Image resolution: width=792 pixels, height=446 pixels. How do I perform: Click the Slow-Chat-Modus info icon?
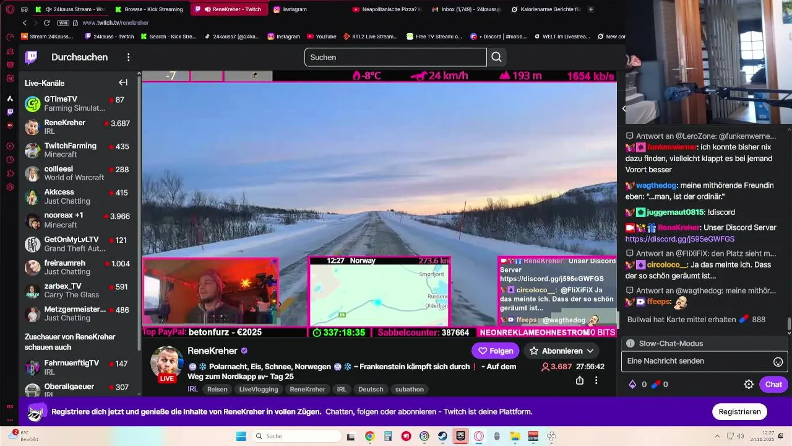coord(631,343)
